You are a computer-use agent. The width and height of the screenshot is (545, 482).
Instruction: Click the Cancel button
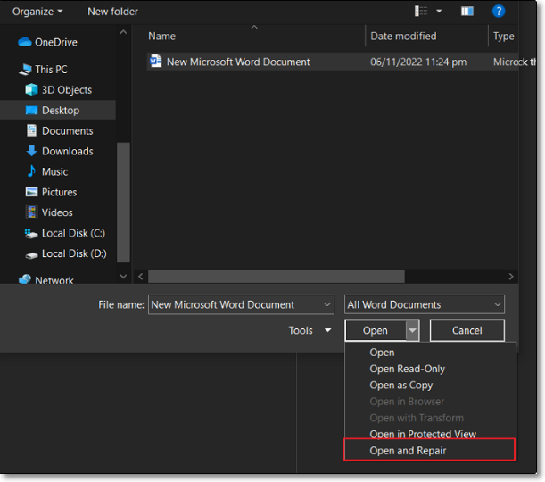pyautogui.click(x=467, y=331)
